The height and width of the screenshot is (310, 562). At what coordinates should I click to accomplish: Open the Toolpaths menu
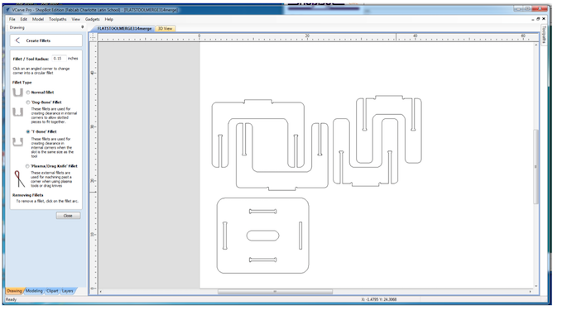[x=58, y=19]
